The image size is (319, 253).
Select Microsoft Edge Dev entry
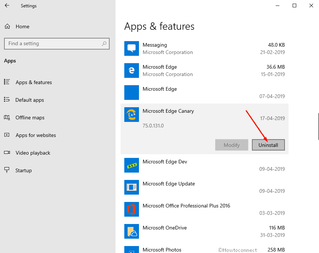[205, 165]
